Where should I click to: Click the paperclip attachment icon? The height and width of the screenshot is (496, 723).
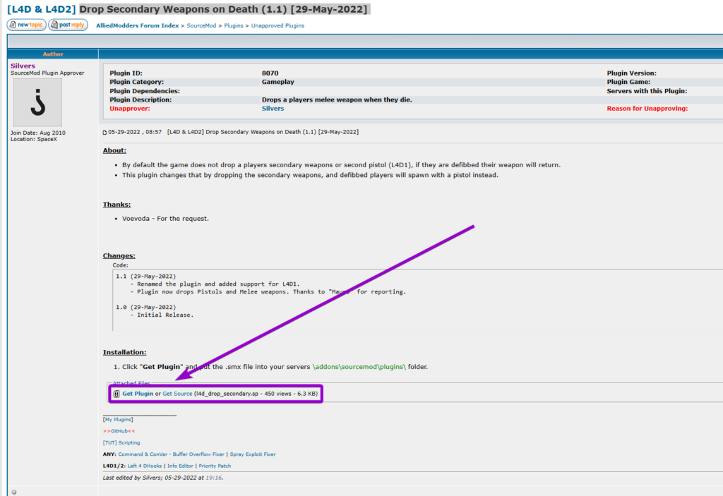click(x=116, y=394)
